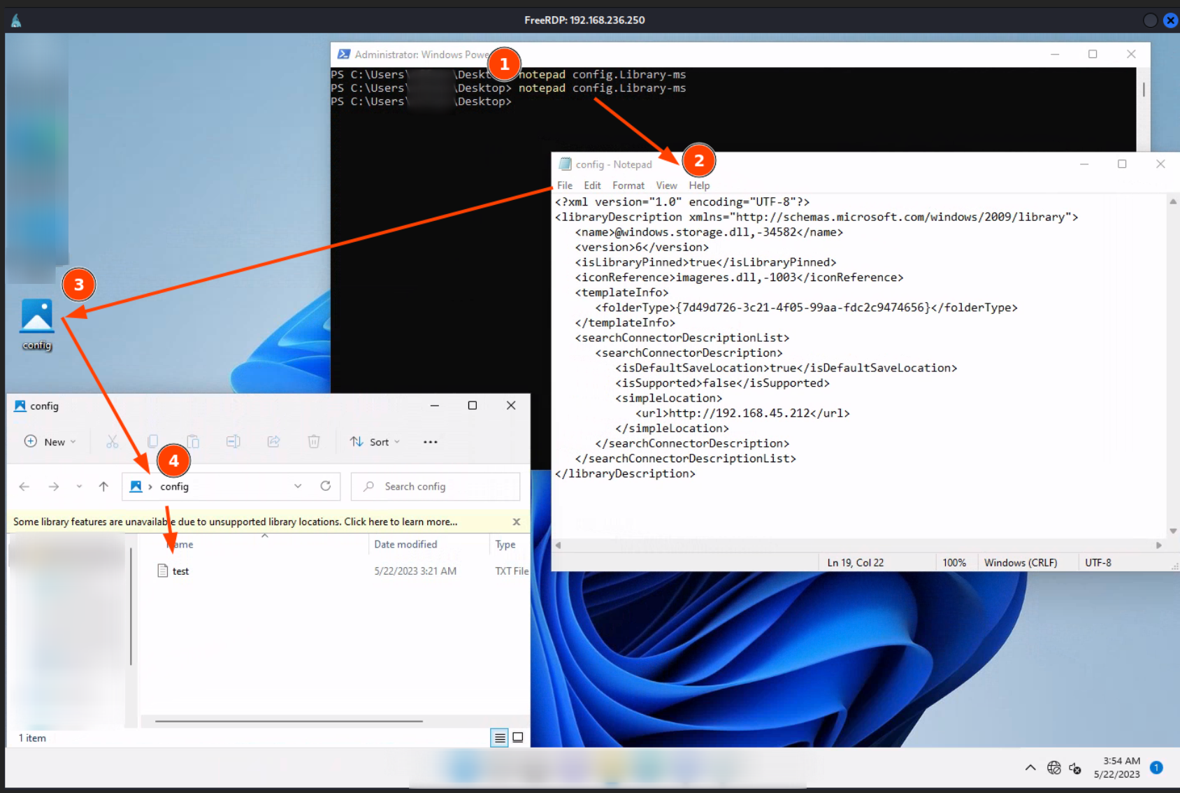The width and height of the screenshot is (1180, 793).
Task: Open See more options ellipsis button
Action: tap(431, 442)
